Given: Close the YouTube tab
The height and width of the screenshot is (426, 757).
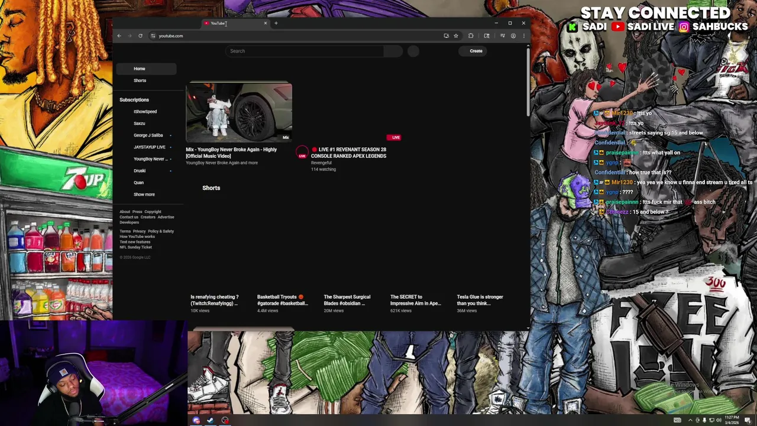Looking at the screenshot, I should coord(265,23).
